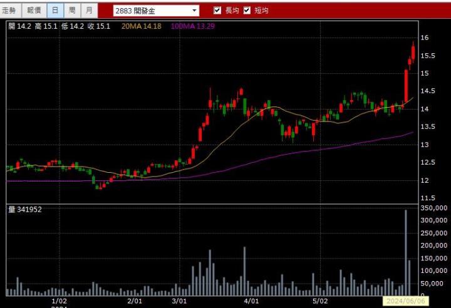Click the 350,000 volume axis label

[x=433, y=208]
